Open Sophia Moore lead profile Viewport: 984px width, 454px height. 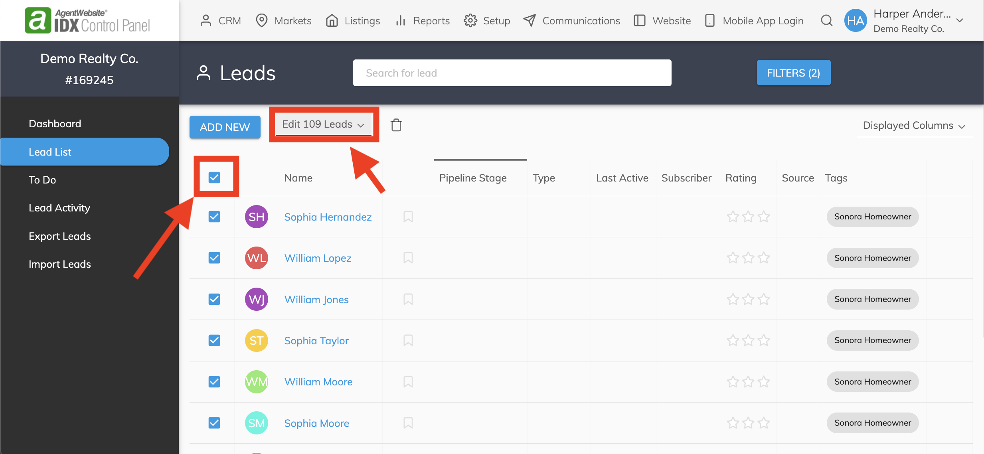tap(316, 423)
